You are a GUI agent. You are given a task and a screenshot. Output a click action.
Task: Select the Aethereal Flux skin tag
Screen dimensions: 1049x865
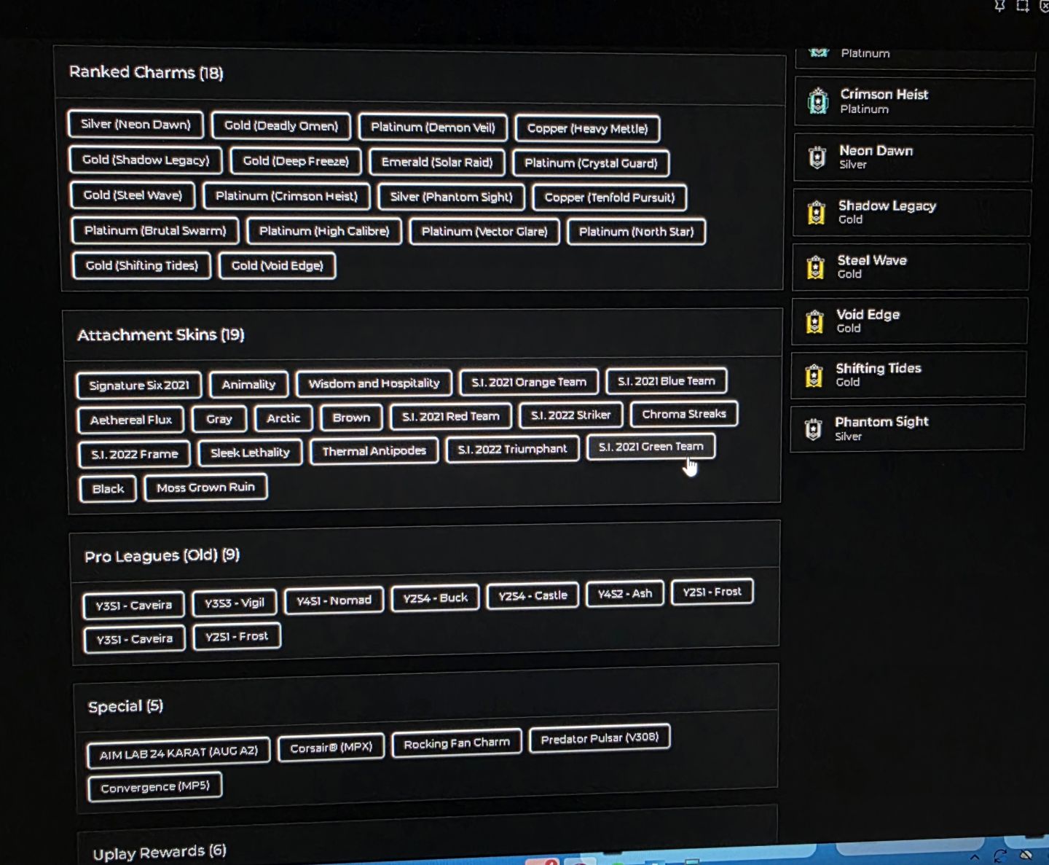click(x=131, y=420)
